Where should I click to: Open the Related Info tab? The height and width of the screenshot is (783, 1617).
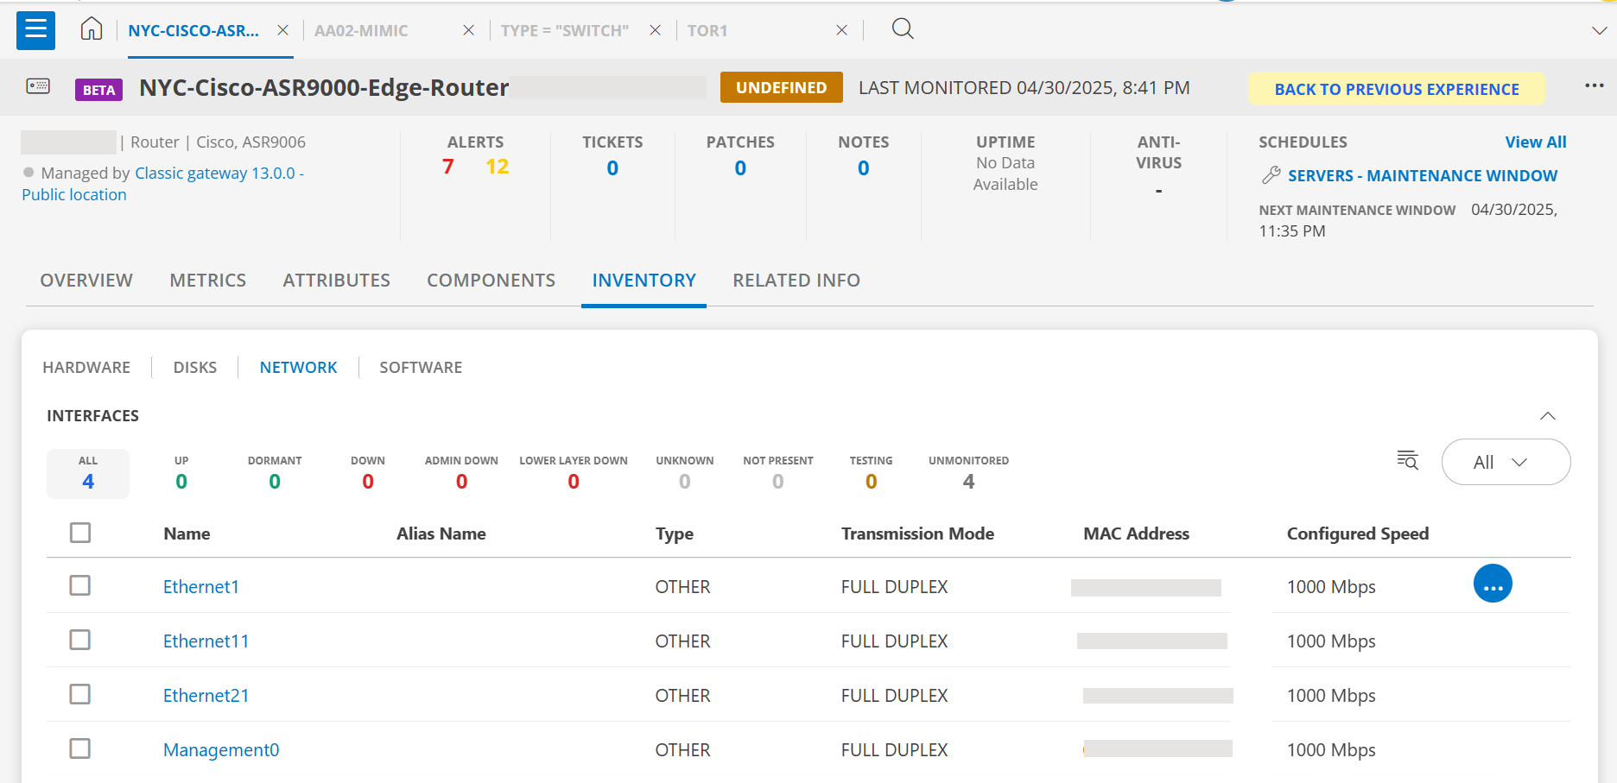(796, 281)
